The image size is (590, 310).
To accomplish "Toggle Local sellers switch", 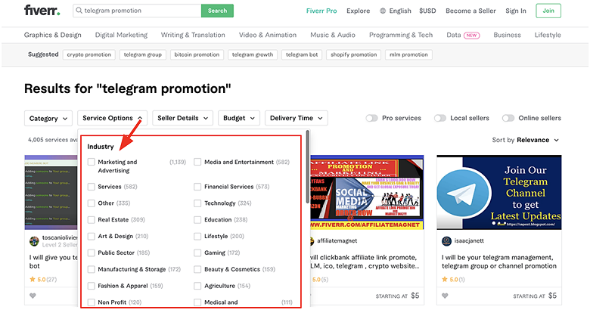I will click(x=440, y=118).
